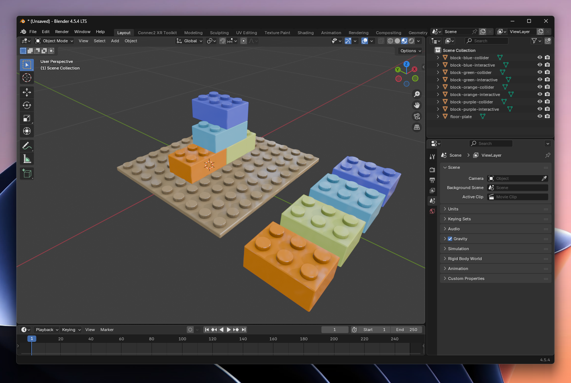Toggle camera view in the viewport

coord(417,116)
